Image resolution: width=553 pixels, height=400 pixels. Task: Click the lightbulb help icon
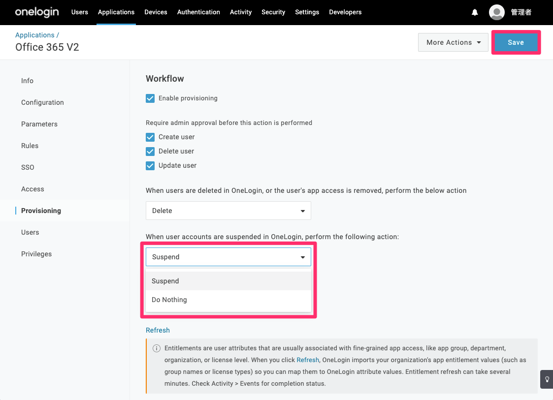547,379
